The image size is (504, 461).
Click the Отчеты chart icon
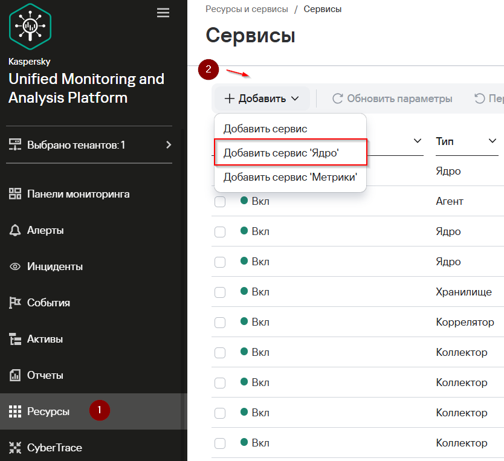click(15, 375)
